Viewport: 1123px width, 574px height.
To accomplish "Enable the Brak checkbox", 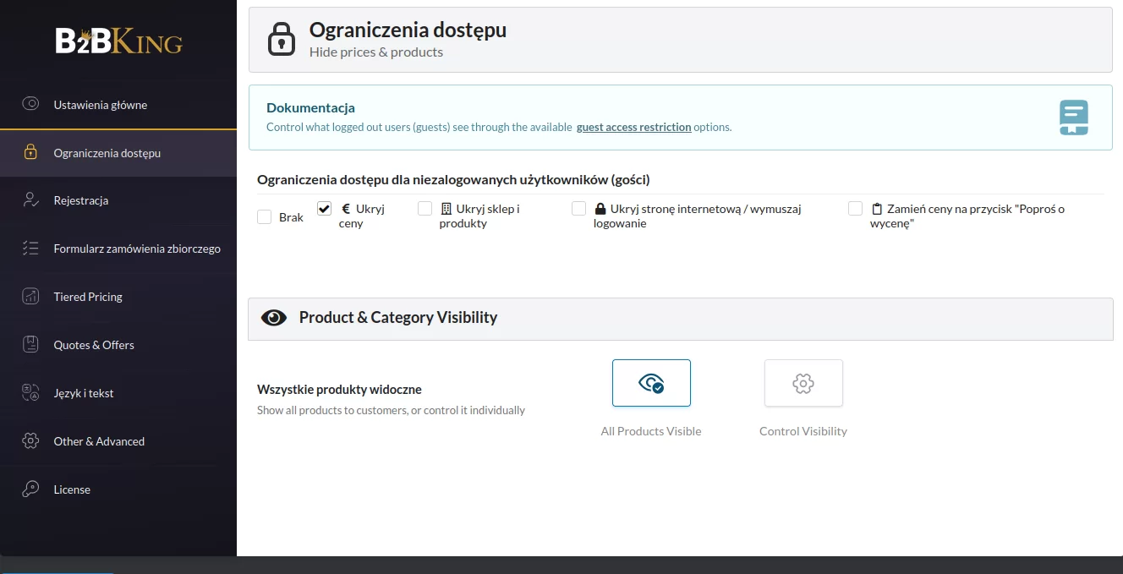I will pyautogui.click(x=265, y=217).
